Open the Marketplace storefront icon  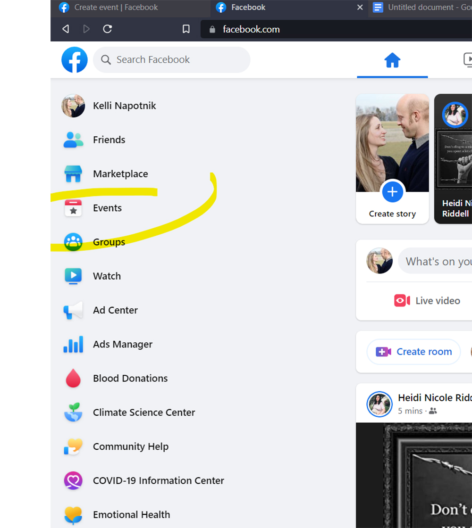point(73,174)
